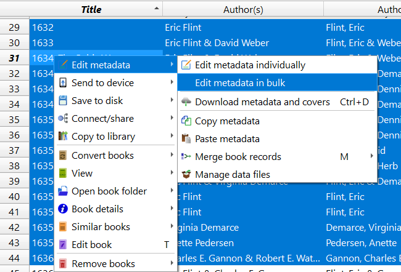Sort by the Title column header

click(x=91, y=9)
